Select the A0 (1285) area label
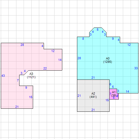The image size is (139, 139). point(108,60)
